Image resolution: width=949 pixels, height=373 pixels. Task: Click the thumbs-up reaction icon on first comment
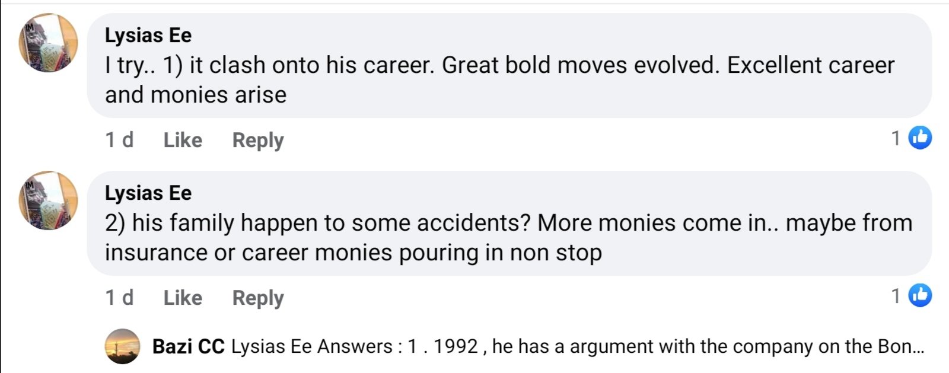(920, 138)
